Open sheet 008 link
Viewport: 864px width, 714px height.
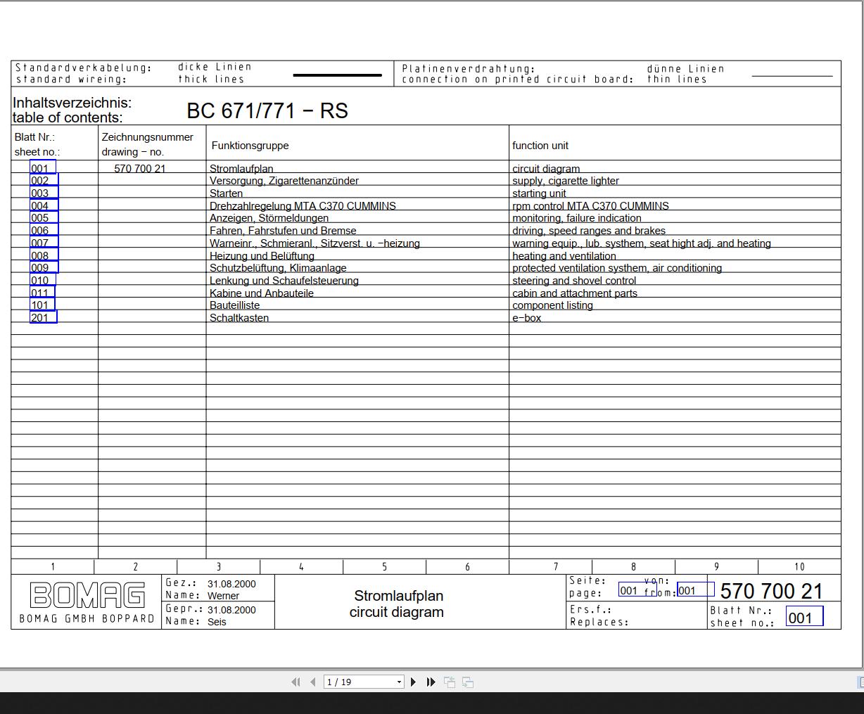pyautogui.click(x=44, y=255)
